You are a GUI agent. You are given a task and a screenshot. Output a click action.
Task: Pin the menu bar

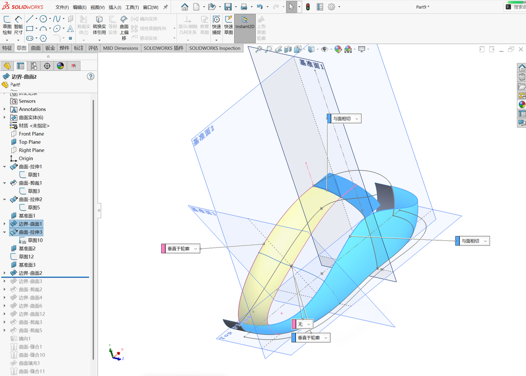(166, 7)
